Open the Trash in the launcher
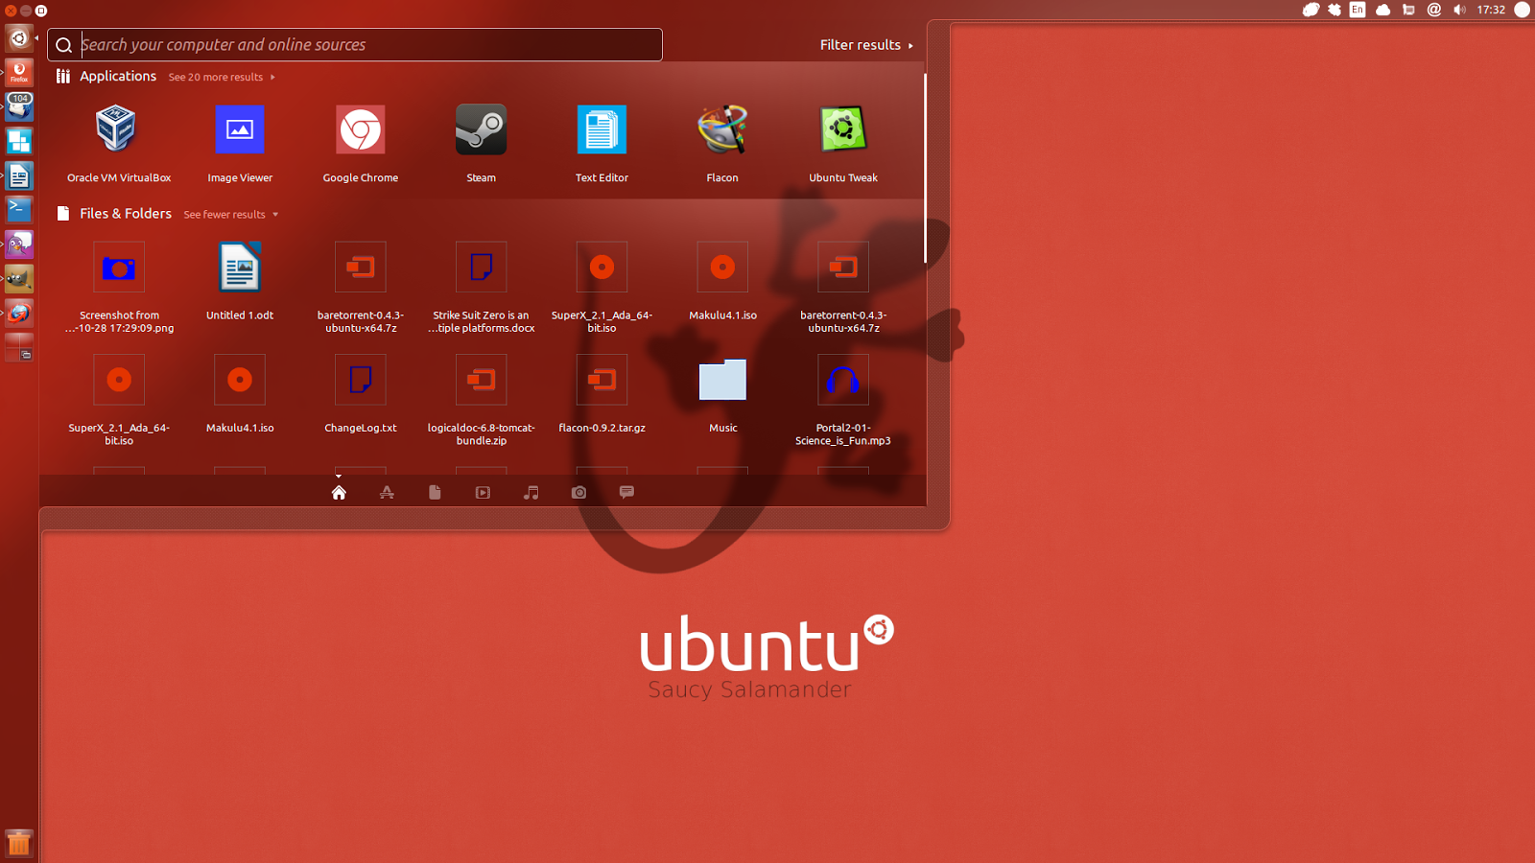Image resolution: width=1535 pixels, height=863 pixels. (19, 844)
